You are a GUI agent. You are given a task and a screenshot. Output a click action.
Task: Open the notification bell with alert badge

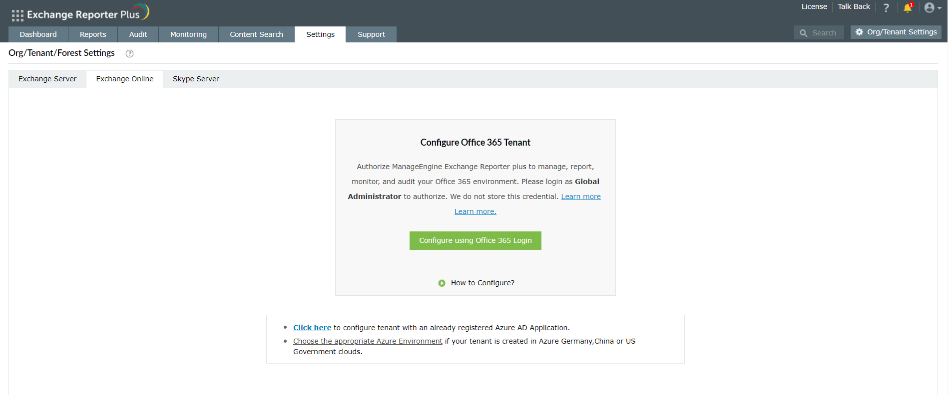[x=908, y=8]
